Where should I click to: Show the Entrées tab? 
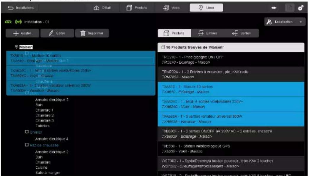tap(208, 33)
